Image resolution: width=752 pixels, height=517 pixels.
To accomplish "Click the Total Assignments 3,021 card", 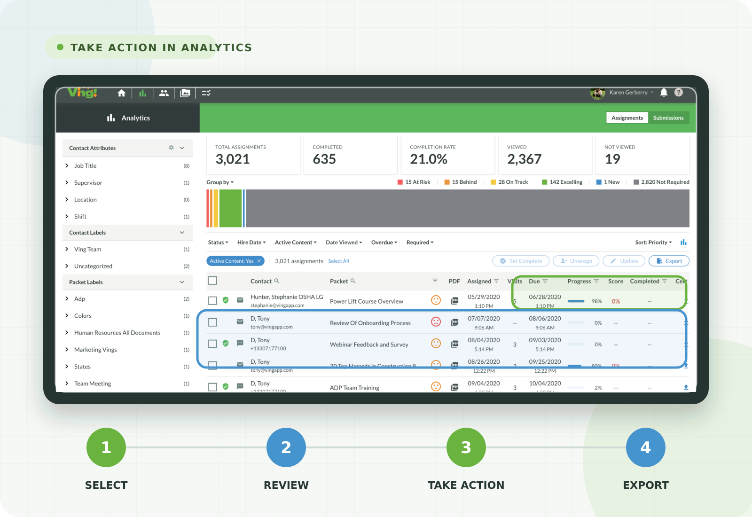I will tap(253, 155).
